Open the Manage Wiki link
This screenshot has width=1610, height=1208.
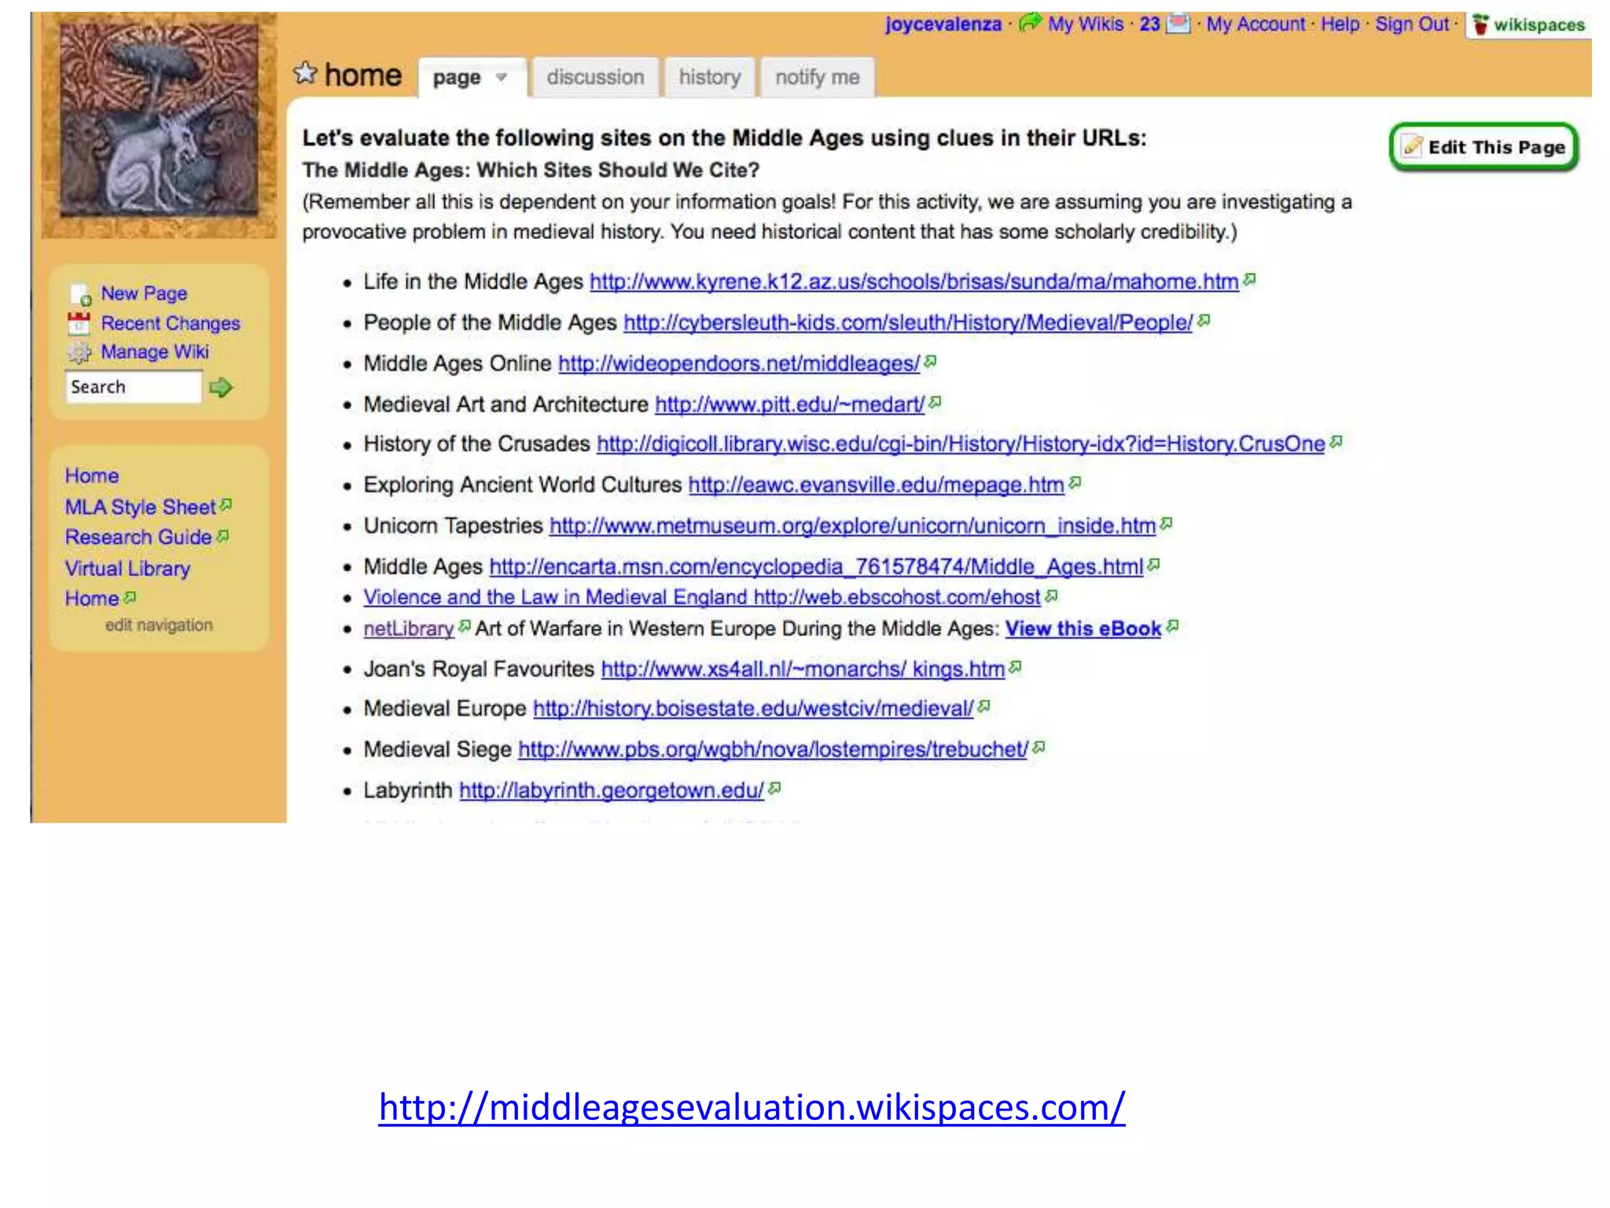155,352
